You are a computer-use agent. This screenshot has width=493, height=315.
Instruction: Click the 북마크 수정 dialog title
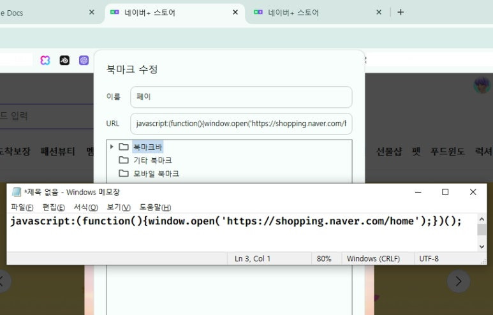point(132,69)
